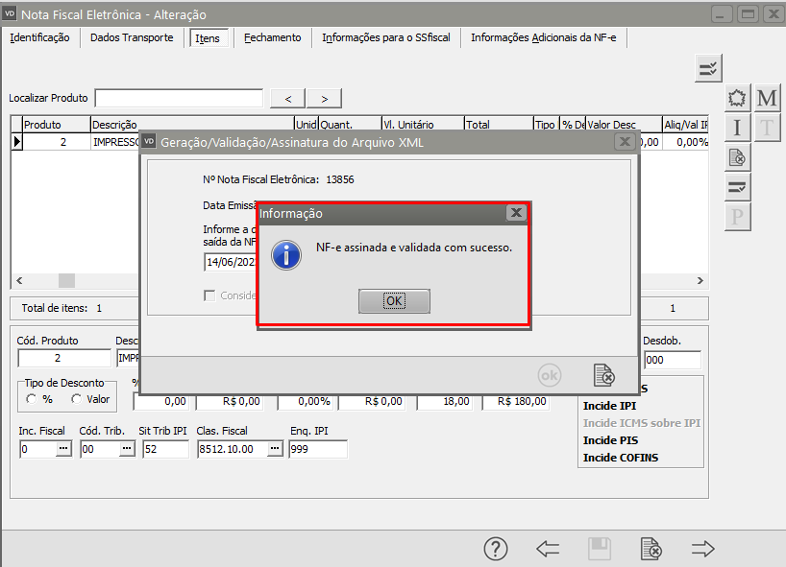The width and height of the screenshot is (786, 567).
Task: Click the Incide COFINS option
Action: 621,458
